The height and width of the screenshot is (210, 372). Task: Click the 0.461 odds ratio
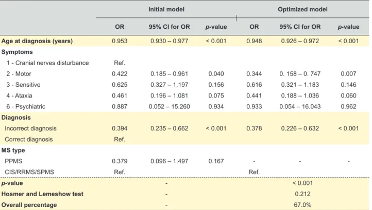pos(120,96)
